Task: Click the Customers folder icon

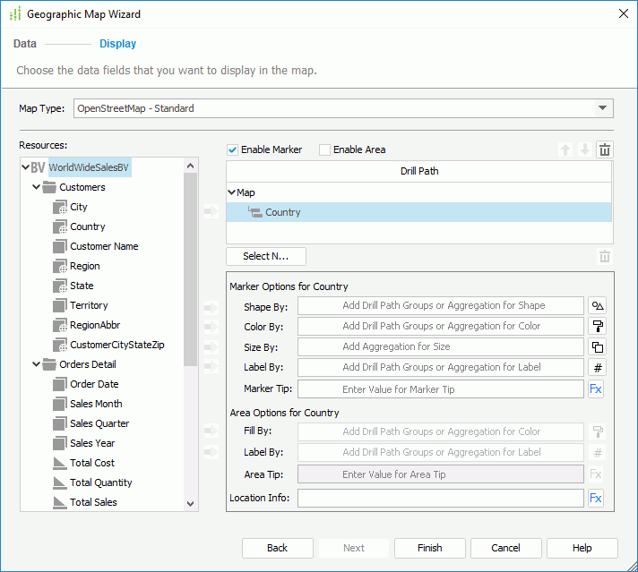Action: click(x=49, y=187)
